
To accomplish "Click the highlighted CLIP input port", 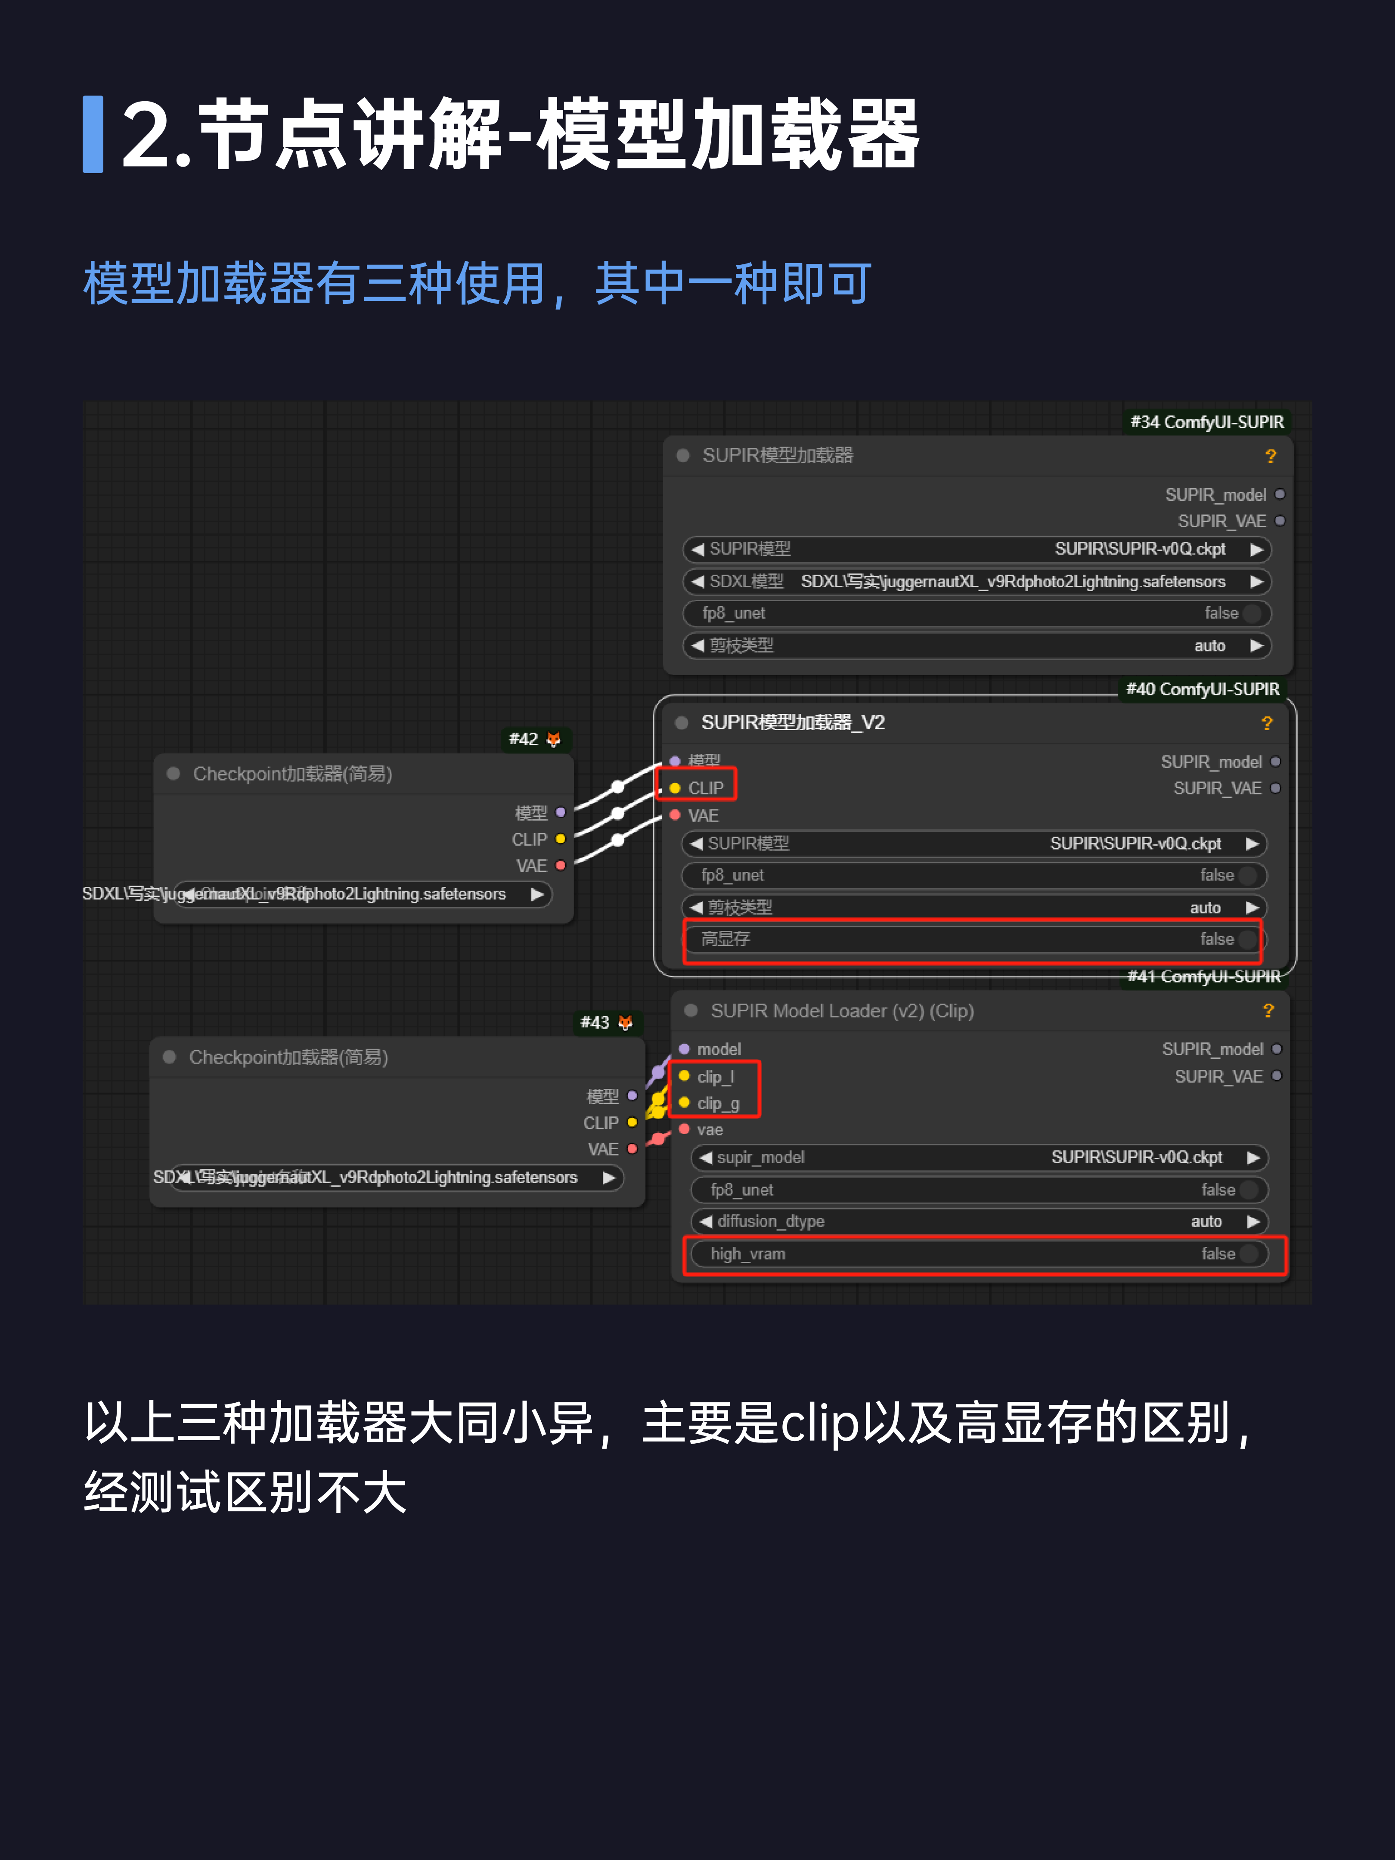I will point(676,788).
